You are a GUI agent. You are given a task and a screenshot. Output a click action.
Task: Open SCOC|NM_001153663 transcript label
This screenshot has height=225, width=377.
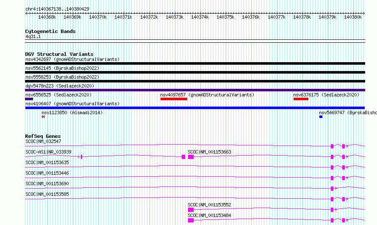(209, 152)
